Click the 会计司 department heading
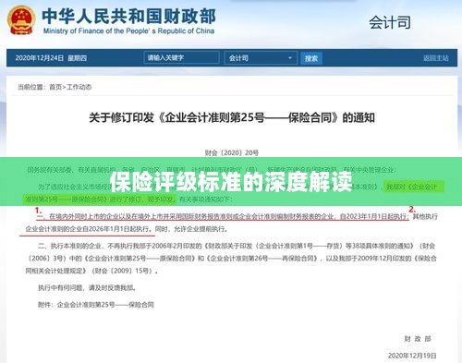462x363 pixels. tap(390, 22)
